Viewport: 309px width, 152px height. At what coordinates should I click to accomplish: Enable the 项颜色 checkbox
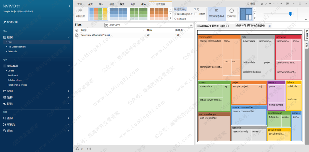(x=196, y=14)
